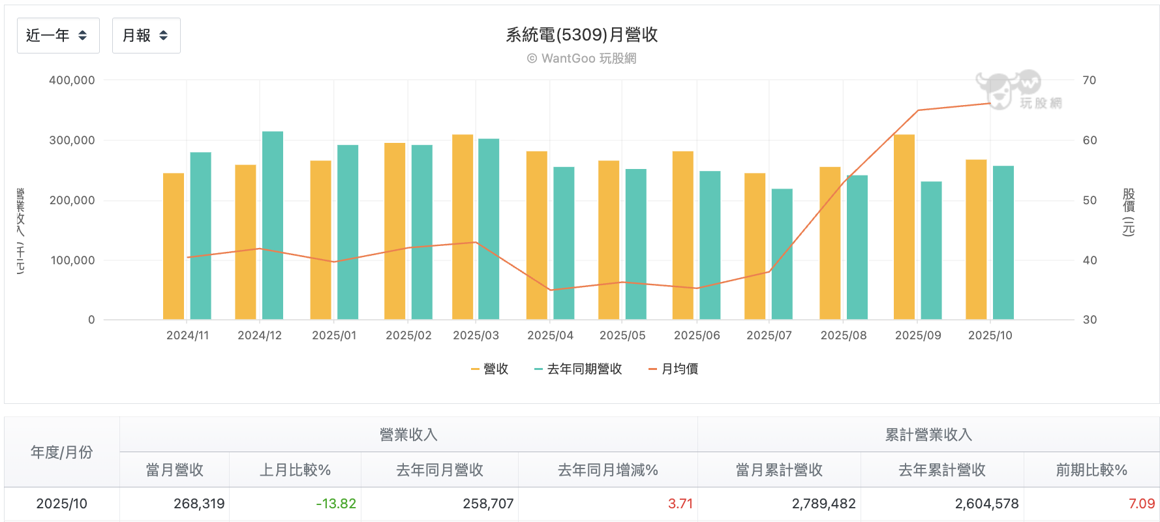Select the 2025/07 orange revenue bar

point(755,247)
